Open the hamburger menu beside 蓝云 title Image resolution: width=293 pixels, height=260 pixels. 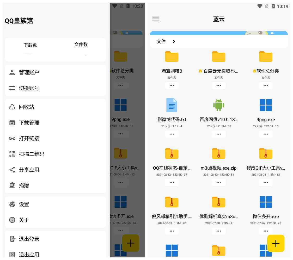156,19
